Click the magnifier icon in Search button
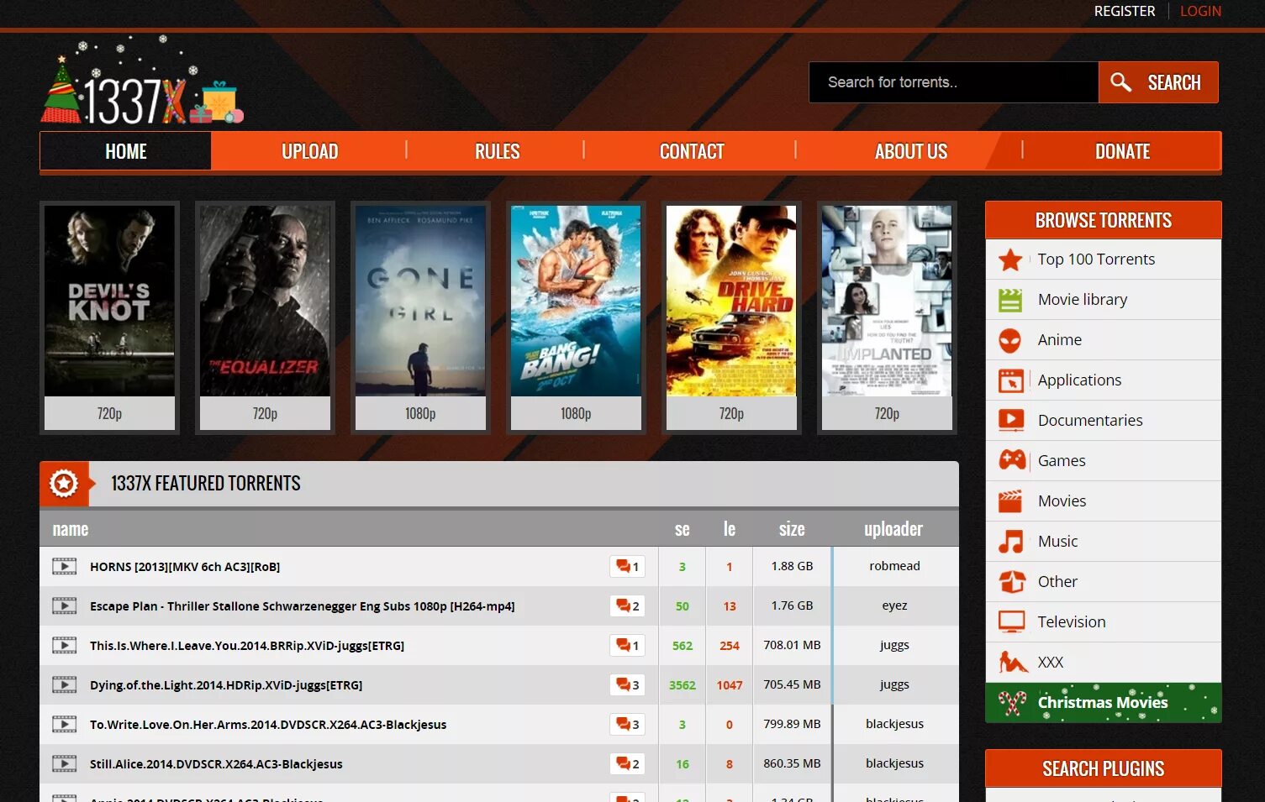 [x=1120, y=82]
